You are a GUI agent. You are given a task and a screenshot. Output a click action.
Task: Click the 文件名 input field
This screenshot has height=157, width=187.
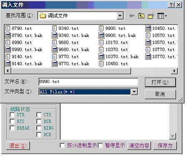88,82
